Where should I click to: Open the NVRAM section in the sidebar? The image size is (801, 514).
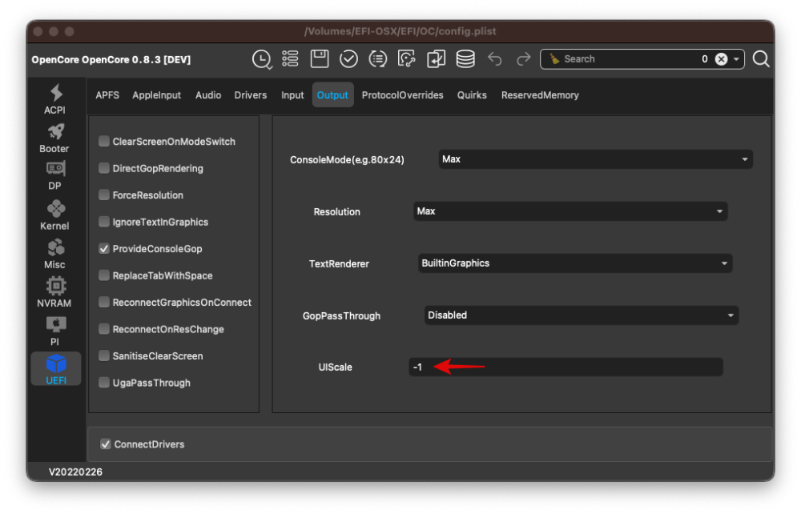tap(54, 292)
